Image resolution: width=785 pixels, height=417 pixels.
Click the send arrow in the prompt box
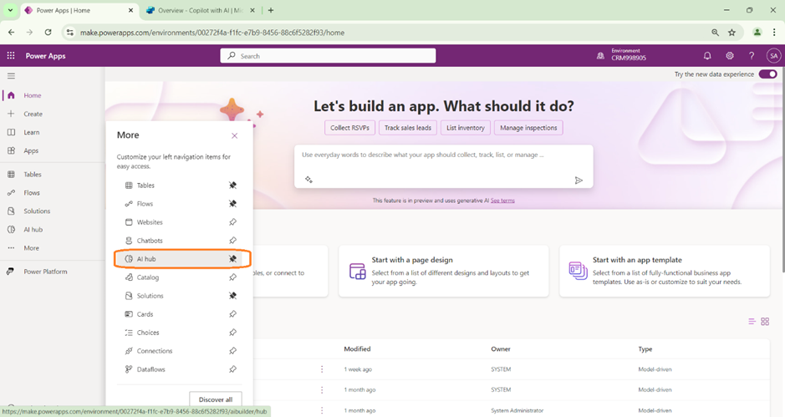point(579,180)
